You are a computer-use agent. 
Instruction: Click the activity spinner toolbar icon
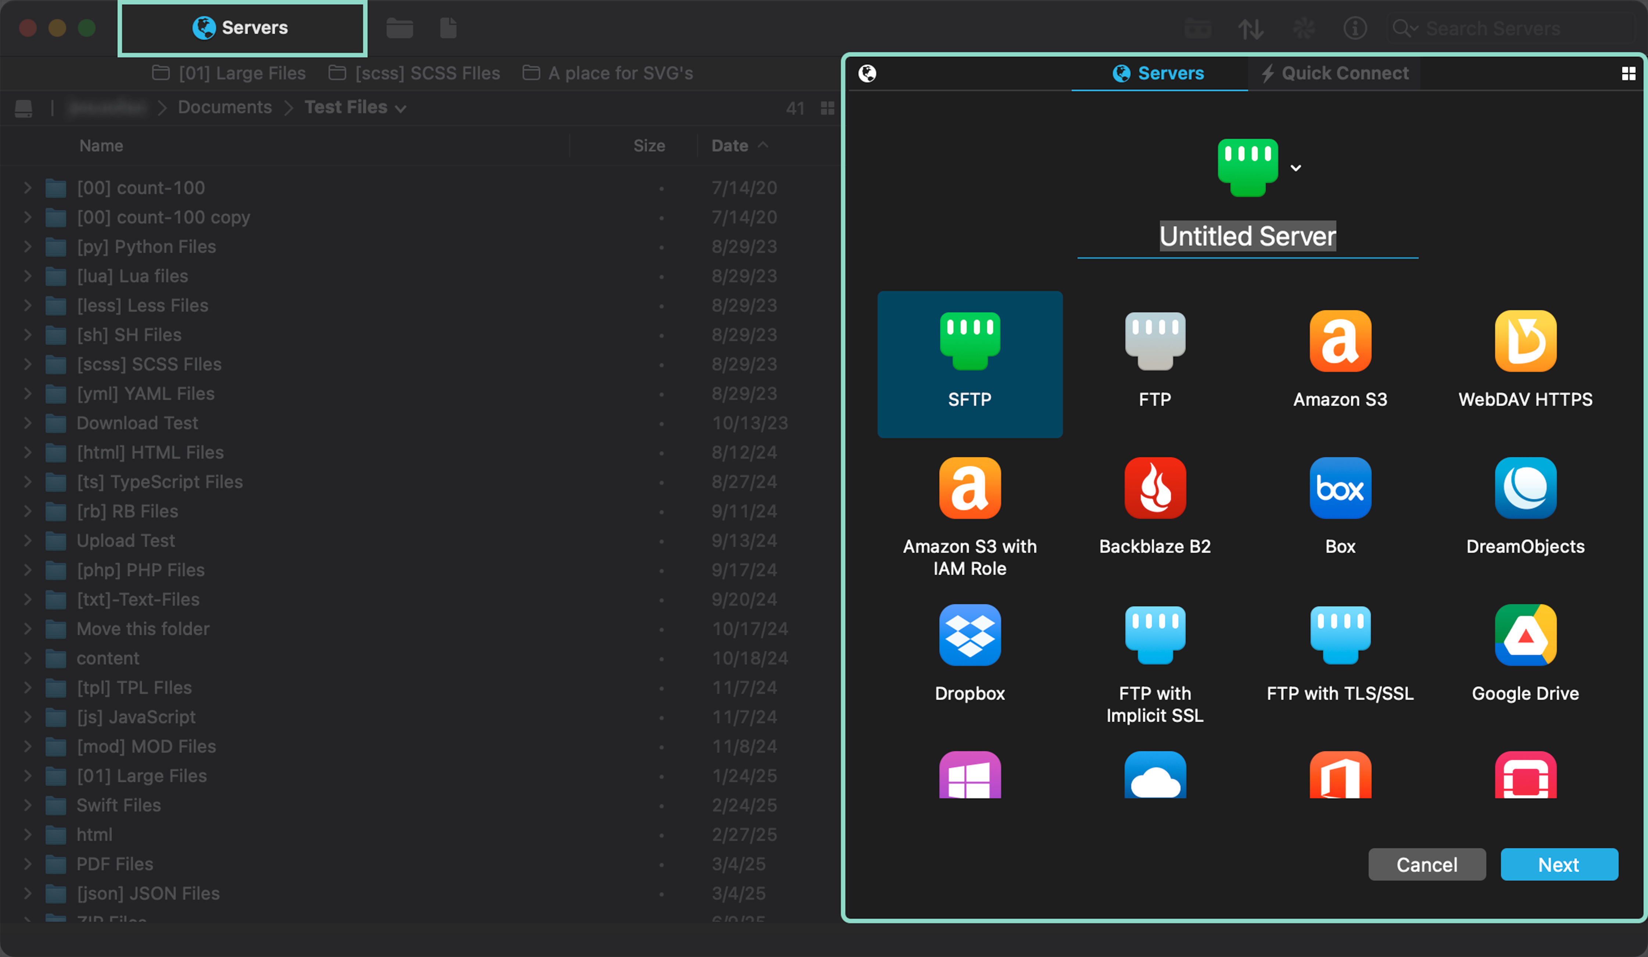[x=1303, y=28]
